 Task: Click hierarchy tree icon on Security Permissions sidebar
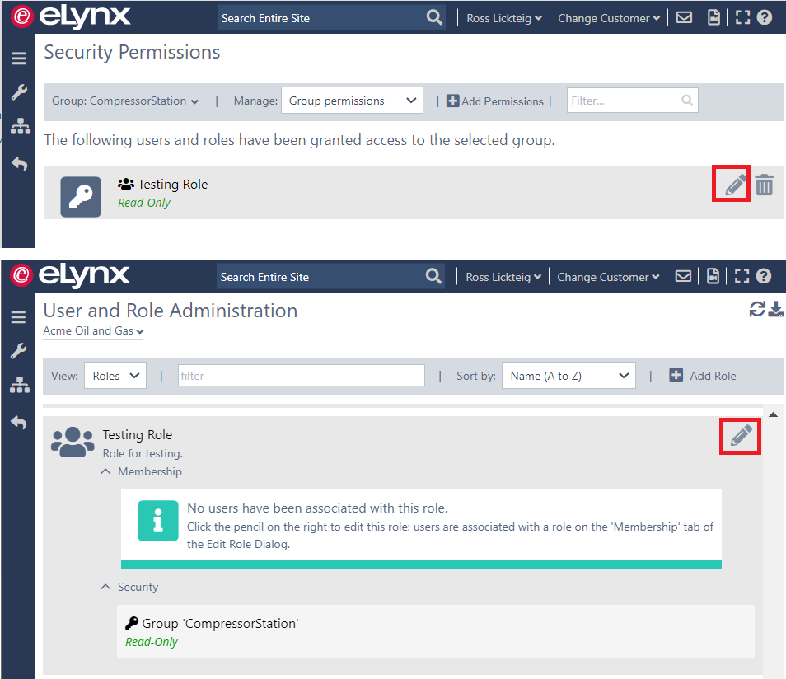(x=20, y=126)
